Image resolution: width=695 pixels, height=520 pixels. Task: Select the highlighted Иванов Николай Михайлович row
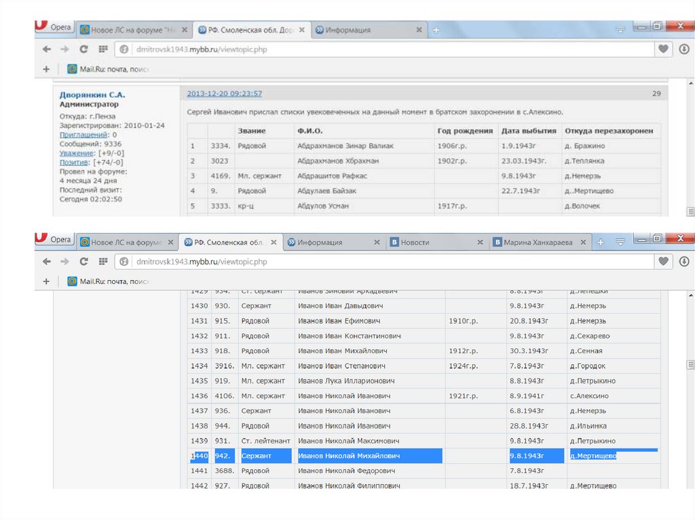coord(369,456)
